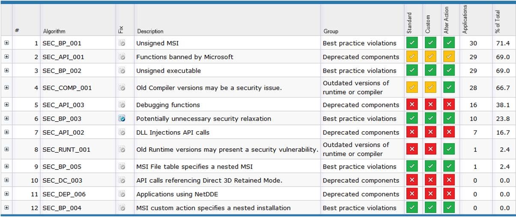516x217 pixels.
Task: Sort by the Algorithm column header
Action: point(54,31)
